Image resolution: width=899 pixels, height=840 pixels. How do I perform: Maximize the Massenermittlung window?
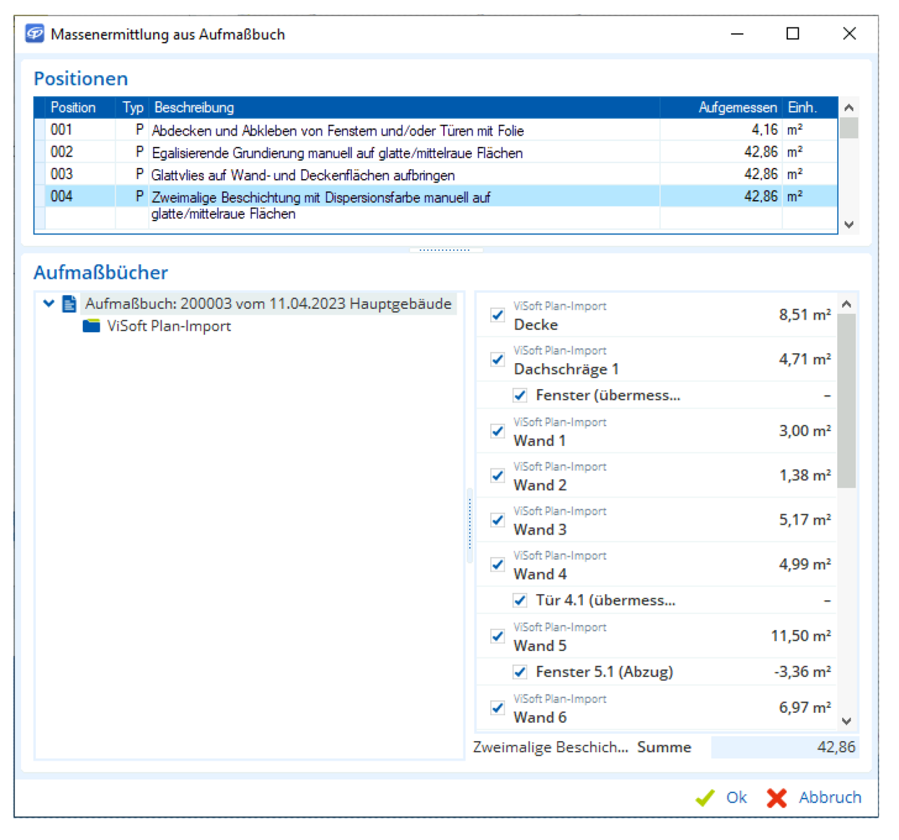click(793, 34)
